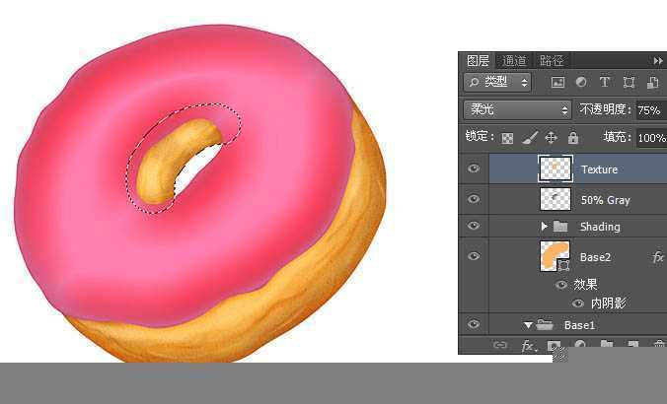
Task: Hide the Shading group
Action: [474, 226]
